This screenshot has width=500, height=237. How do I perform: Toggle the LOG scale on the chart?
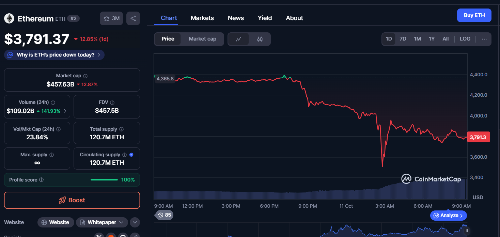coord(465,39)
